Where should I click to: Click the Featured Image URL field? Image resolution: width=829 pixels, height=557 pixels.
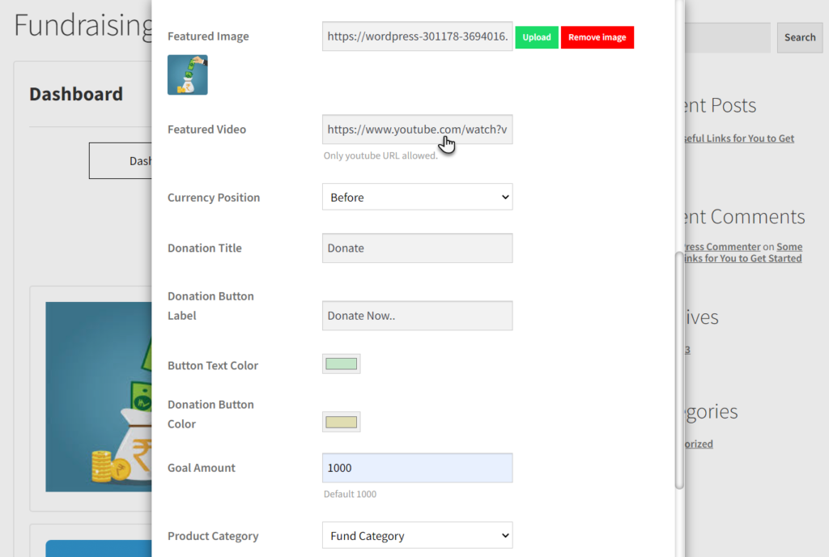click(417, 36)
